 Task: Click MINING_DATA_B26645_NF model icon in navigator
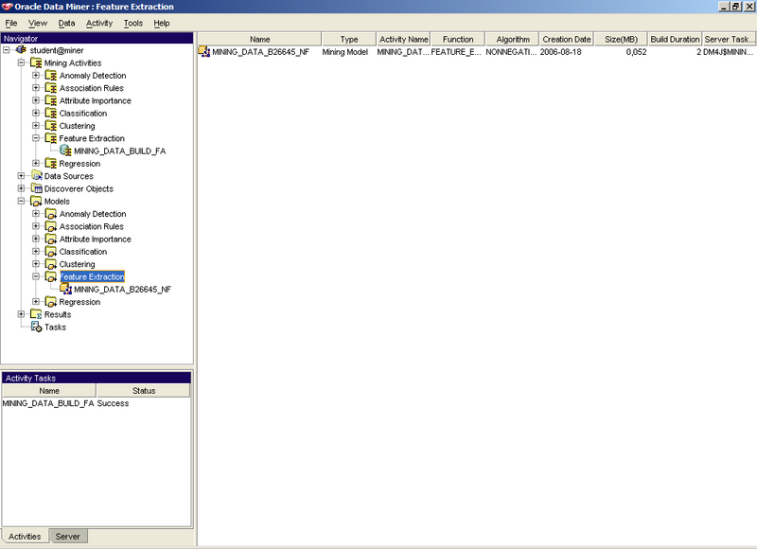point(65,289)
